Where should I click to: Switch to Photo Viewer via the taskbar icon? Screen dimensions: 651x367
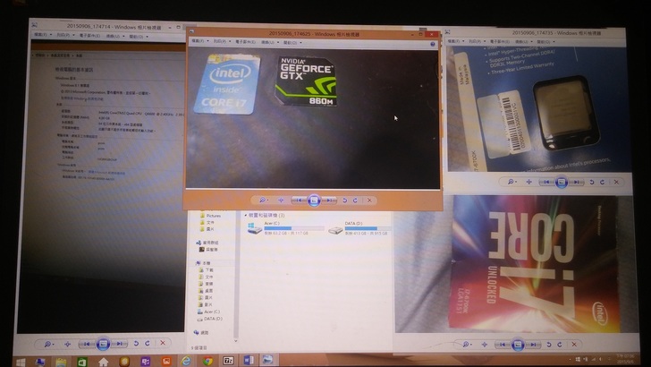tap(267, 360)
